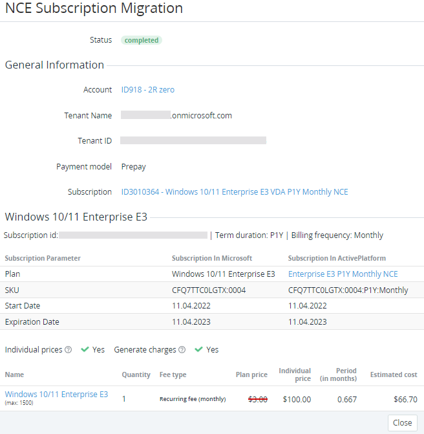Click the .onmicrosoft.com tenant name text
Screen dimensions: 424x434
pos(202,115)
